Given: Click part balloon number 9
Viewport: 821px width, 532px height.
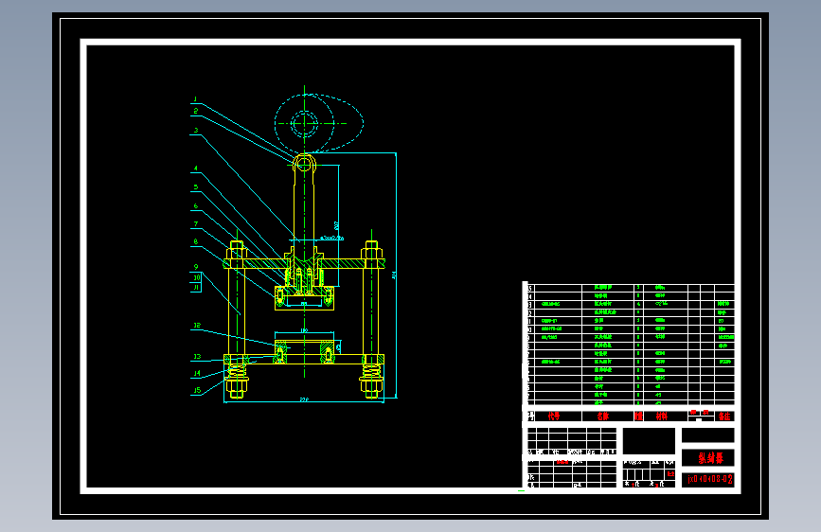Looking at the screenshot, I should pyautogui.click(x=196, y=267).
